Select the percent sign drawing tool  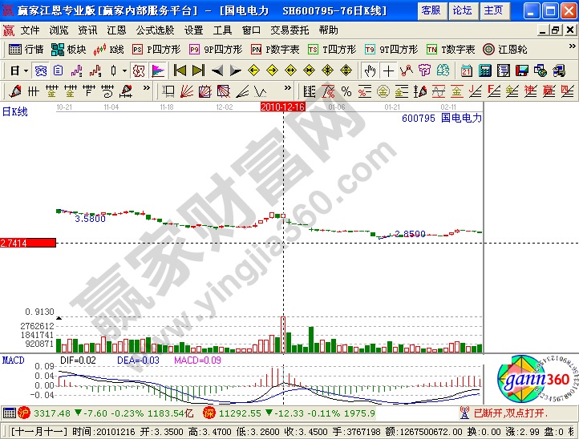point(346,91)
